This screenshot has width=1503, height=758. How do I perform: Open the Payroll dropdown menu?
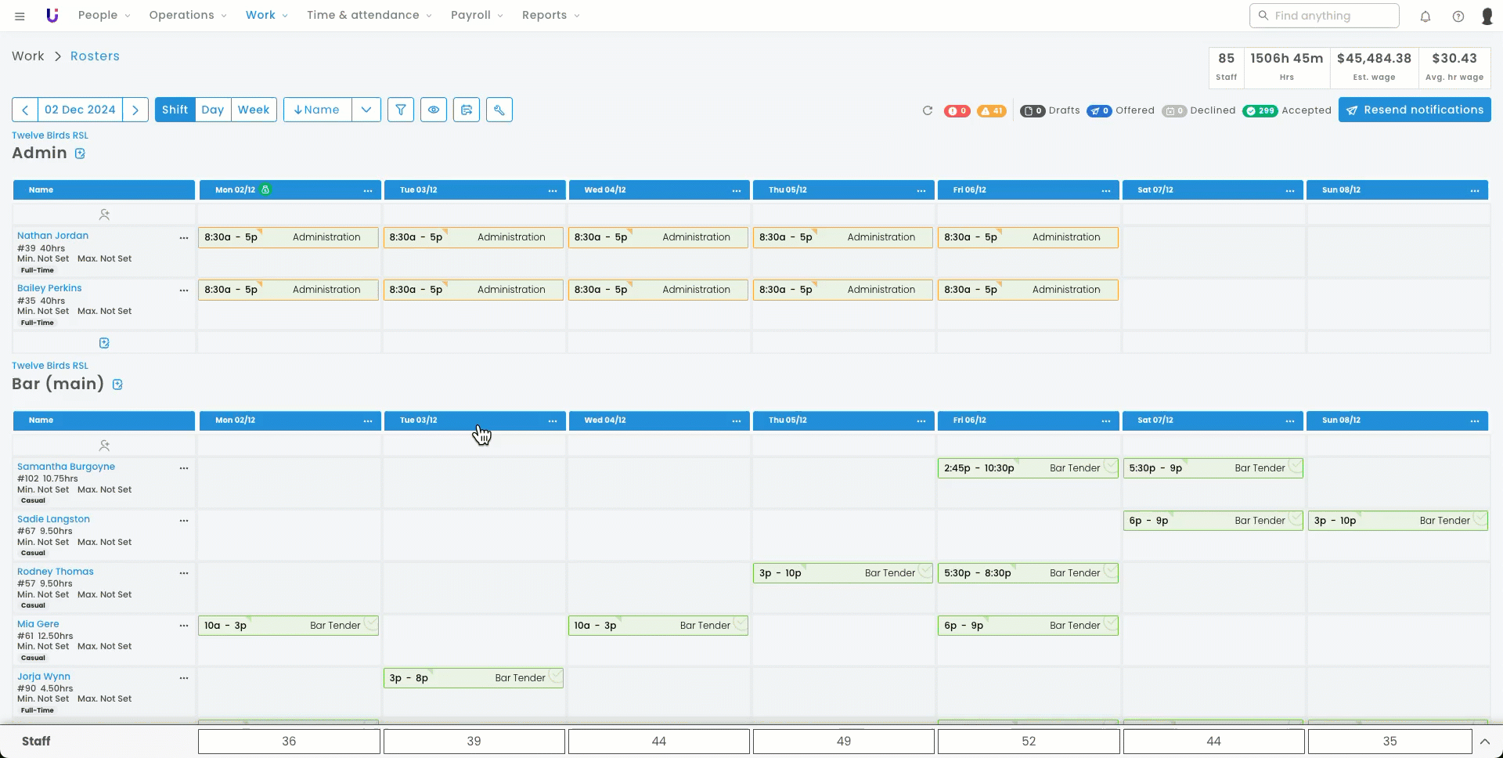[477, 15]
